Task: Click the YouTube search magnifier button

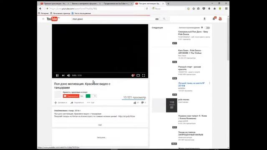Action: pyautogui.click(x=164, y=19)
